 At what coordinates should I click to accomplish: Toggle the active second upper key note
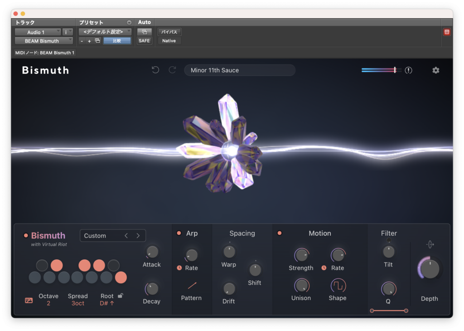(57, 265)
